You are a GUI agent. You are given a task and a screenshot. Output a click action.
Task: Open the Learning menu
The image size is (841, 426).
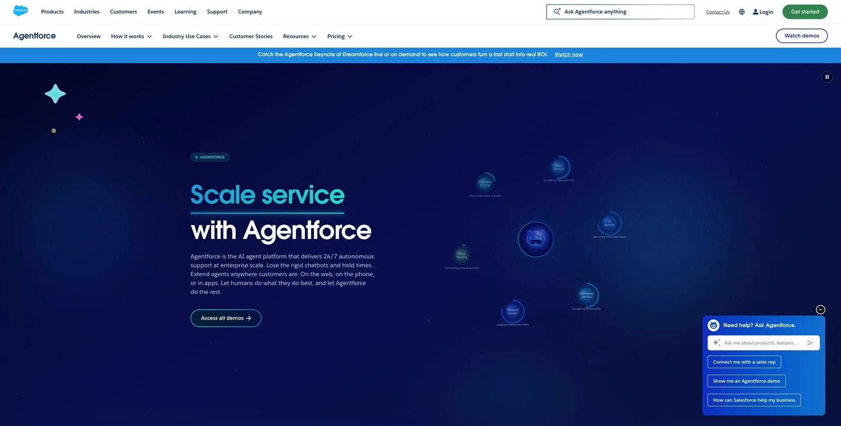coord(185,12)
